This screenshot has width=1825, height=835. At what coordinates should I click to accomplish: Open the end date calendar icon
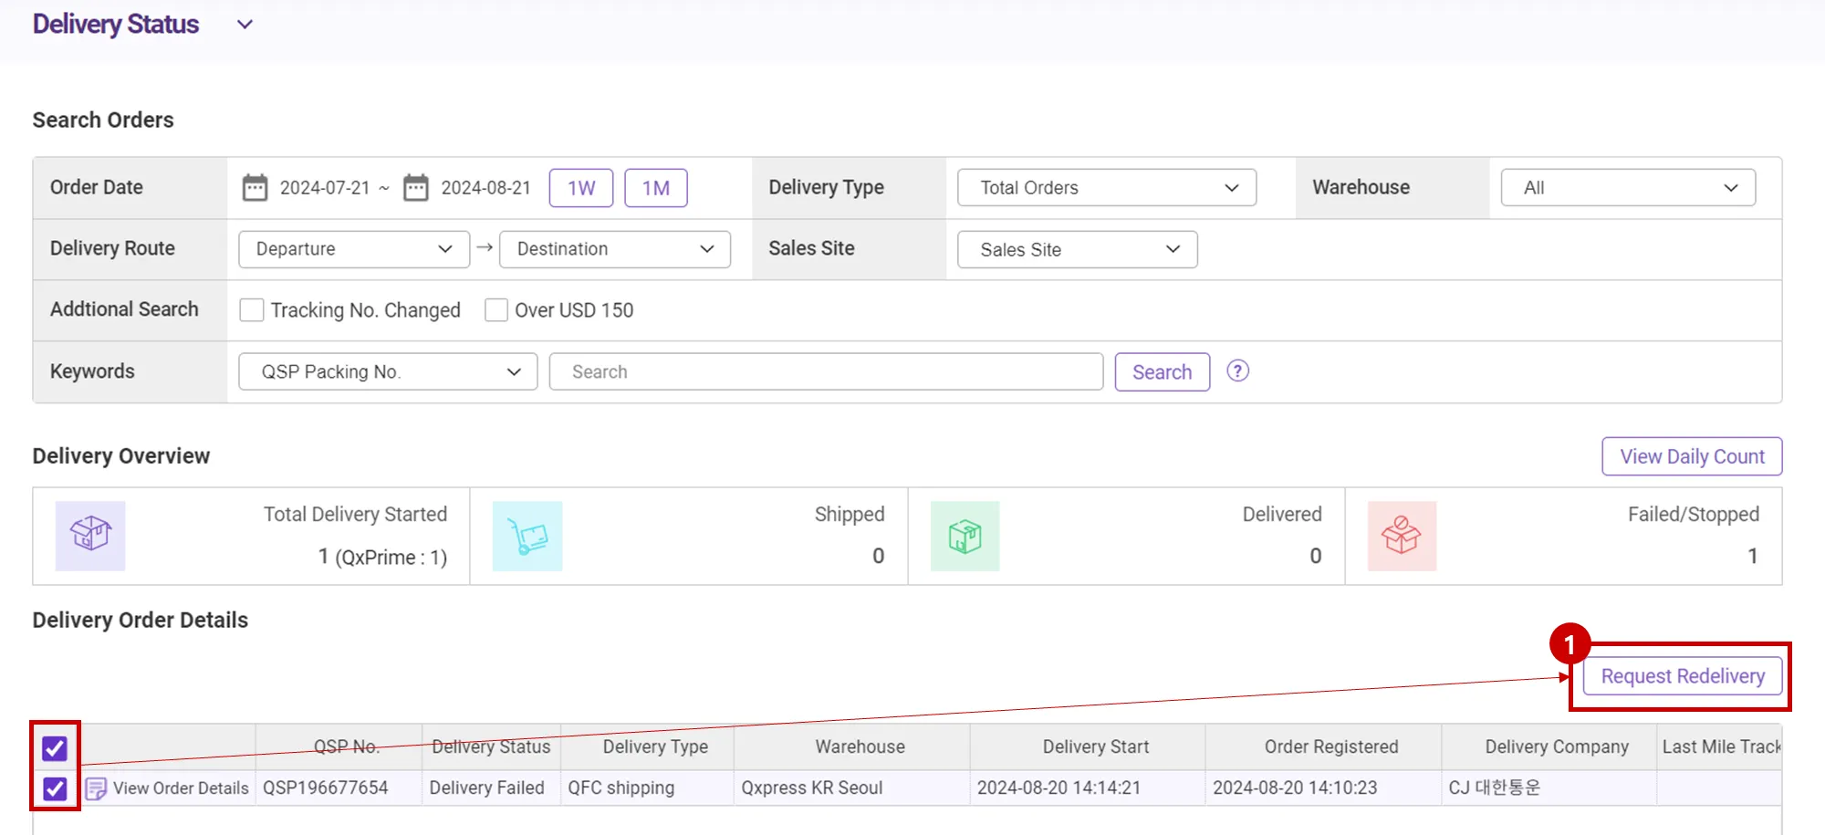coord(416,188)
